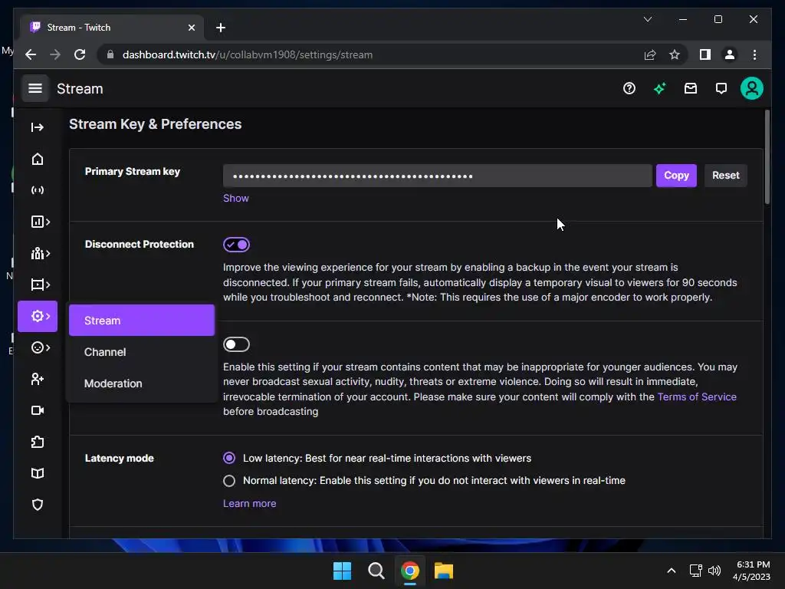The height and width of the screenshot is (589, 785).
Task: Open the network tray icon
Action: [x=695, y=571]
